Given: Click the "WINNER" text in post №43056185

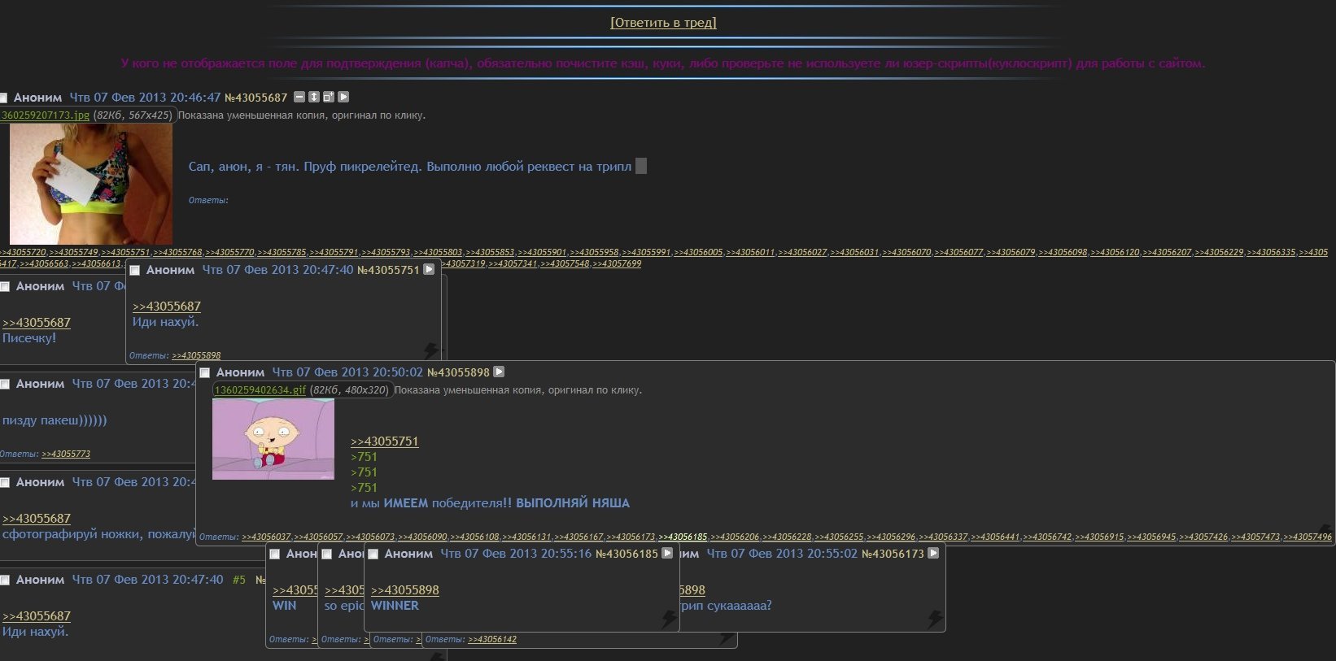Looking at the screenshot, I should pyautogui.click(x=395, y=606).
